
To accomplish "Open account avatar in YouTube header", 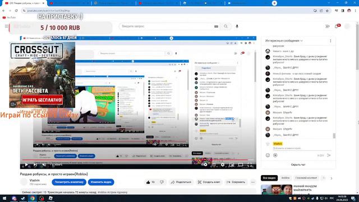I will point(347,26).
